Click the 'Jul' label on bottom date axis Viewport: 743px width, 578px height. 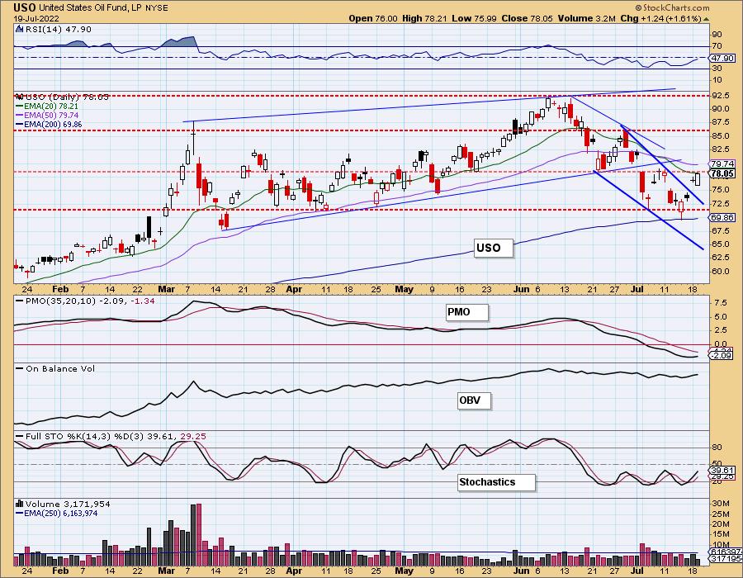tap(638, 571)
